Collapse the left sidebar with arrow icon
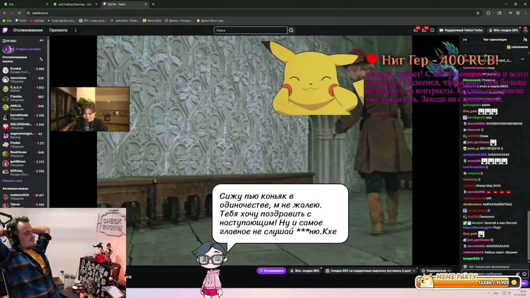 click(41, 41)
